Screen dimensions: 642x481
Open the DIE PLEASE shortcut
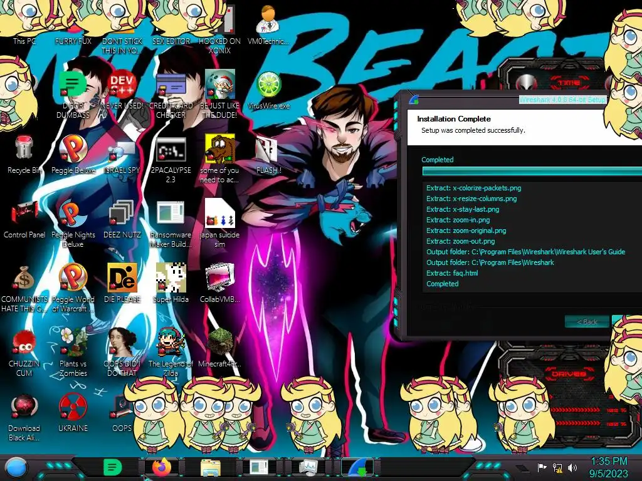point(122,284)
